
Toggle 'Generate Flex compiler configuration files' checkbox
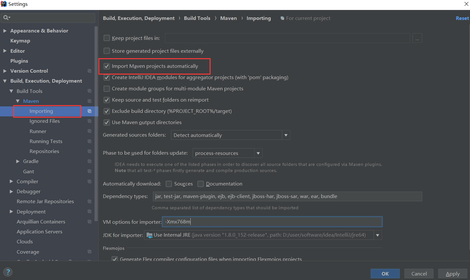(114, 259)
